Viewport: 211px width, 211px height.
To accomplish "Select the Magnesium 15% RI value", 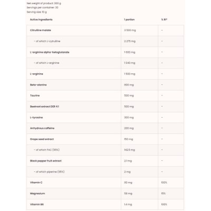I will coord(164,194).
